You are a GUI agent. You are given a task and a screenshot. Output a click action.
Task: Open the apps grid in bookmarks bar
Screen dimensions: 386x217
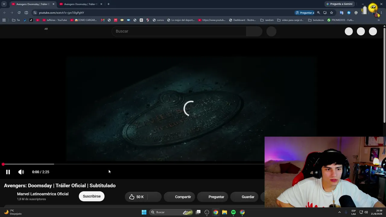tap(4, 20)
